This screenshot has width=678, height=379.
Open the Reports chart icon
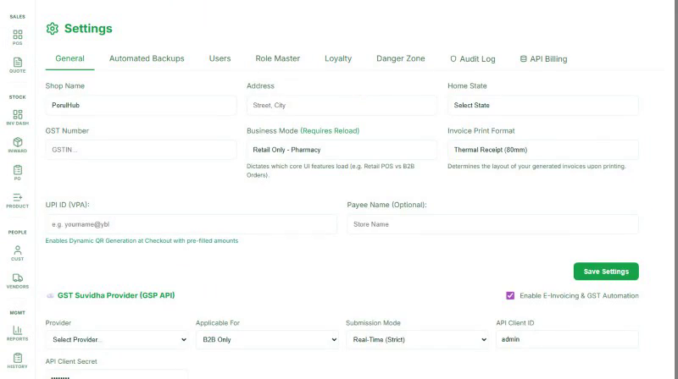pos(17,332)
